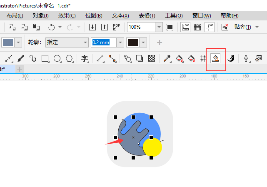Open the 表格(T) menu

click(147, 16)
